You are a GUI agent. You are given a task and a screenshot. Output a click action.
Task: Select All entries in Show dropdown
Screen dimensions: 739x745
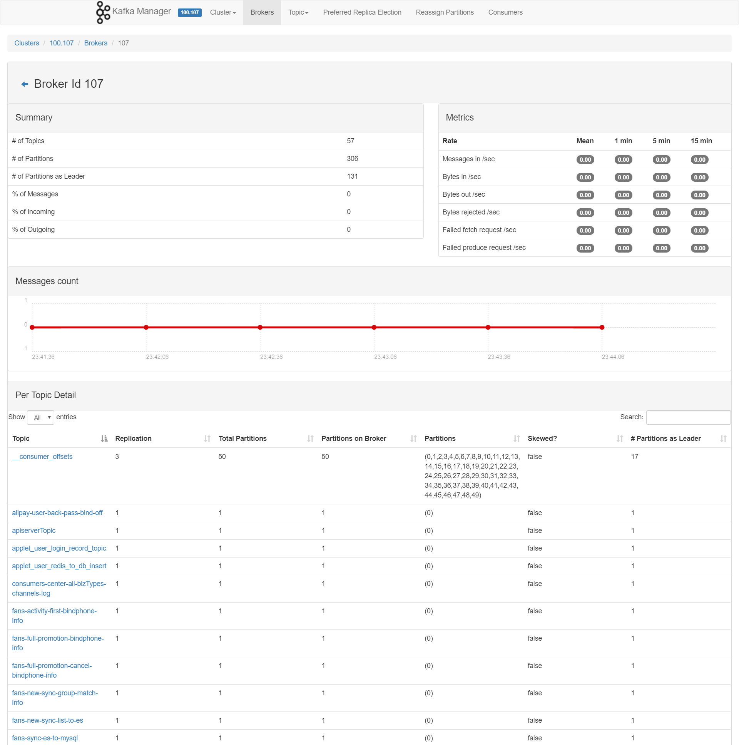(x=41, y=417)
